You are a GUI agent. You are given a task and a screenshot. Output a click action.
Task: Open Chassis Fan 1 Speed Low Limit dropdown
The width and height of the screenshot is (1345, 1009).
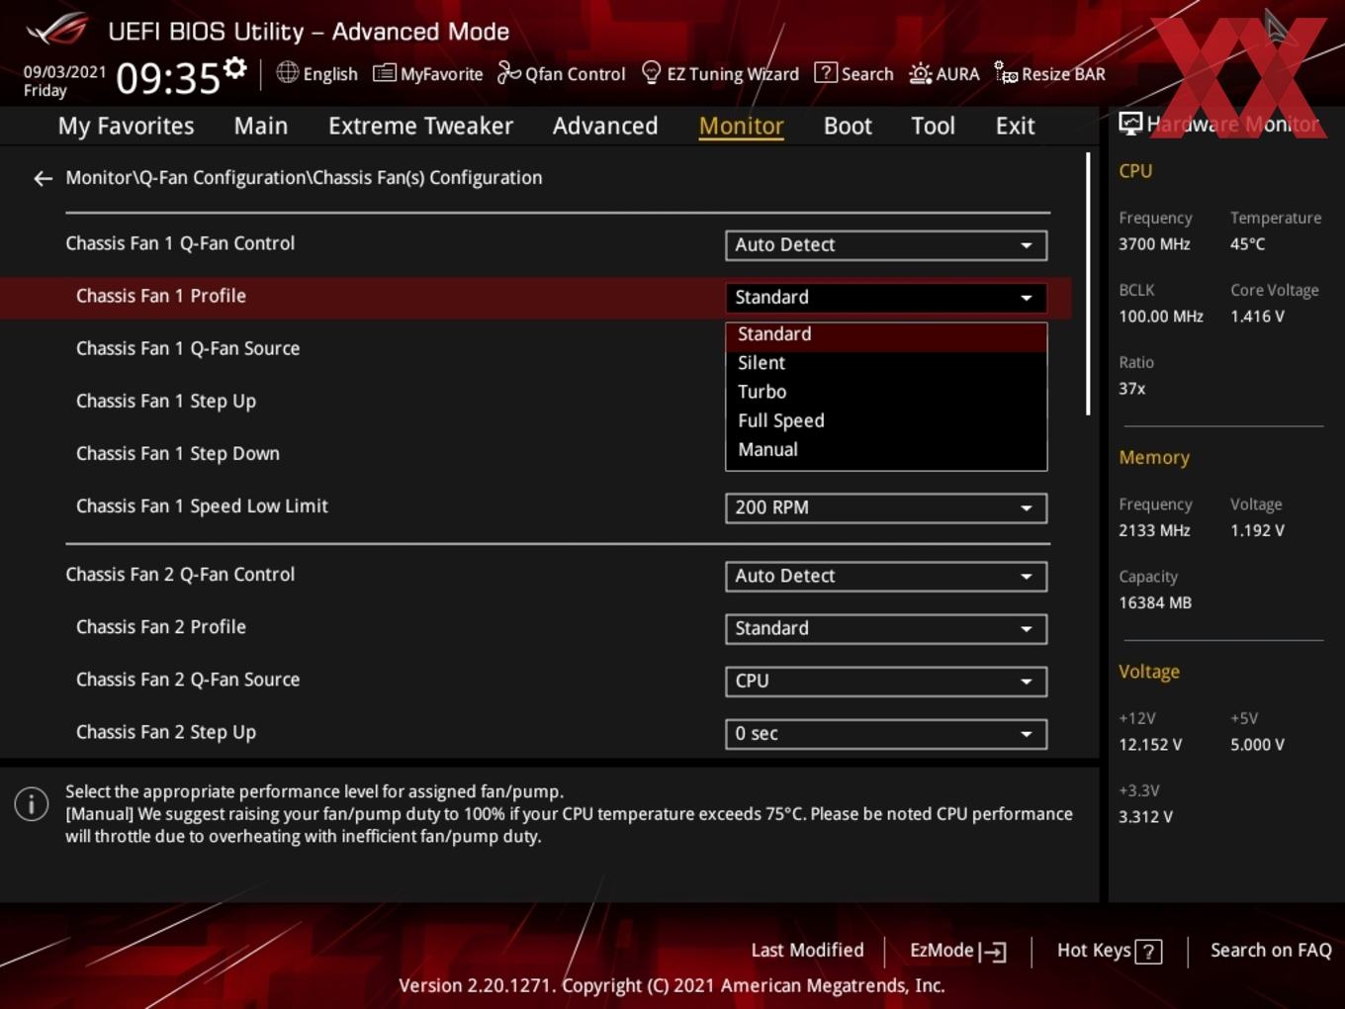(886, 507)
